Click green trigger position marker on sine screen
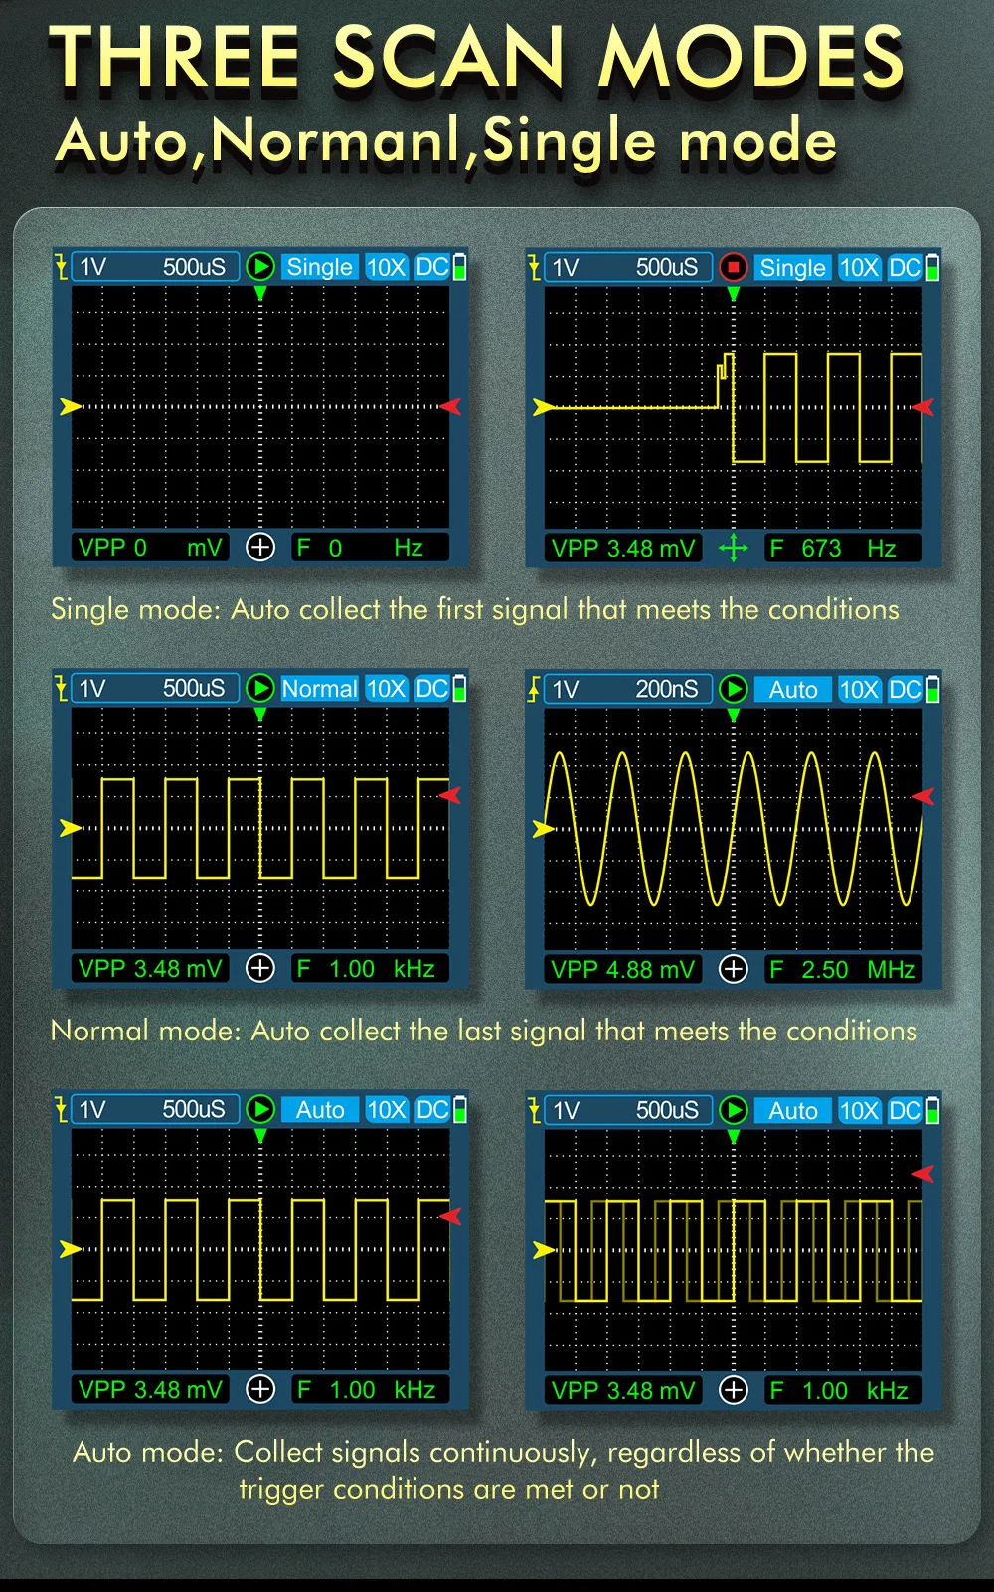Viewport: 994px width, 1592px height. click(734, 715)
